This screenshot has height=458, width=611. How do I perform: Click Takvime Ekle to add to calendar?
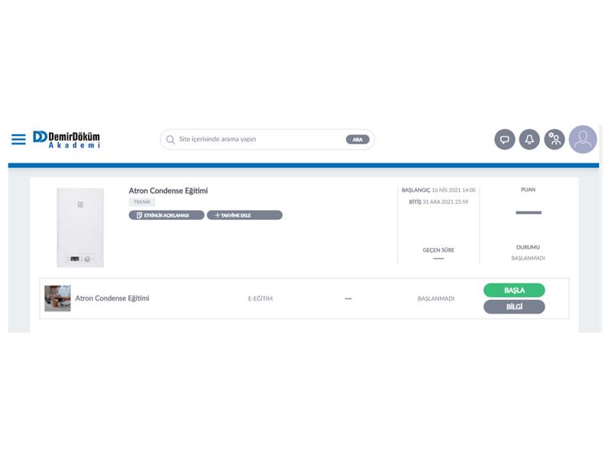244,215
